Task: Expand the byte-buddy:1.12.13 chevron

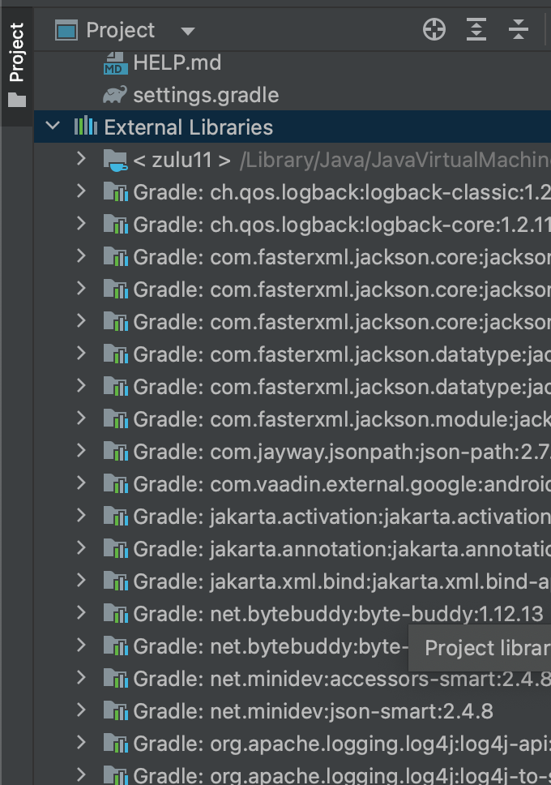Action: click(x=81, y=612)
